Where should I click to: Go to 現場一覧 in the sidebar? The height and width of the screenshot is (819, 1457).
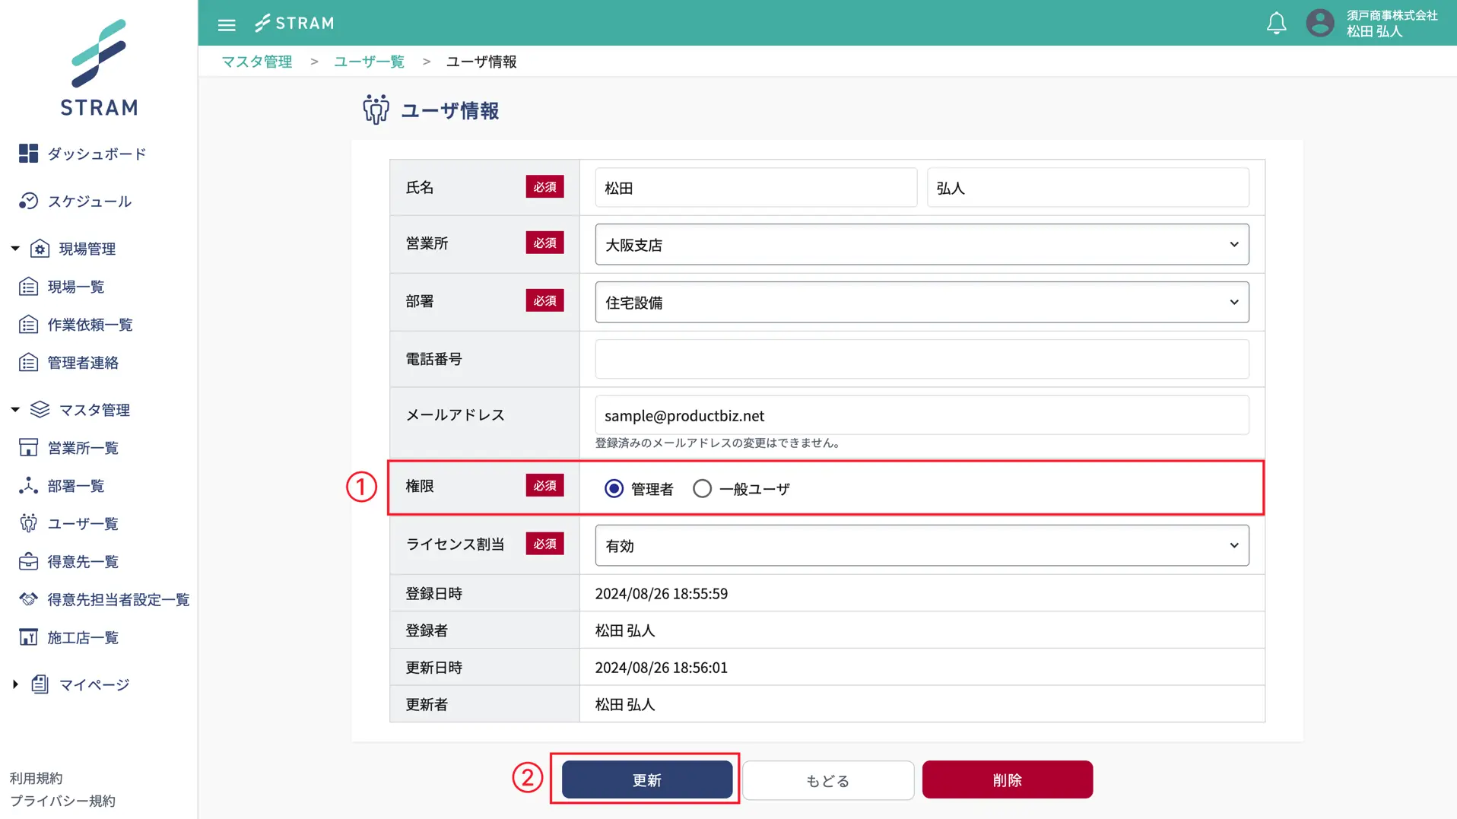(75, 287)
